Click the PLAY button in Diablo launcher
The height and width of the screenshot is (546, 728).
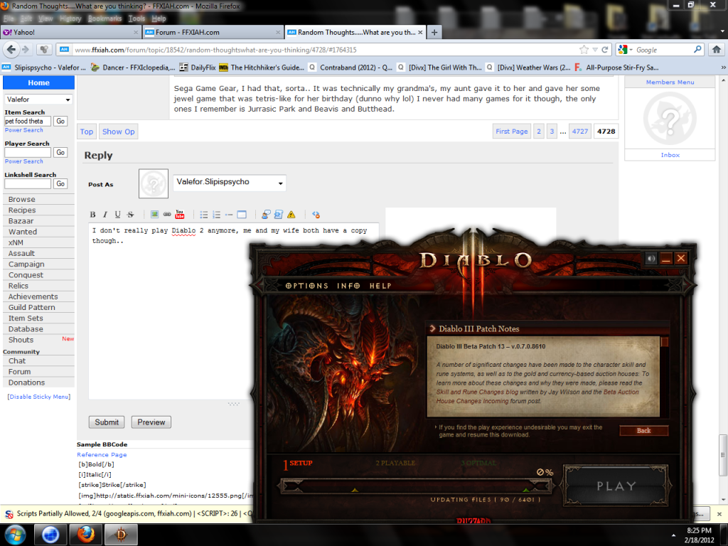coord(616,486)
